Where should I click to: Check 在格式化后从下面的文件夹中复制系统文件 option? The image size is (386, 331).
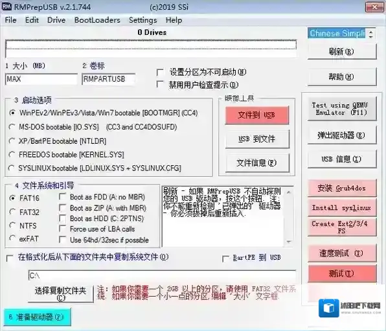tap(10, 258)
